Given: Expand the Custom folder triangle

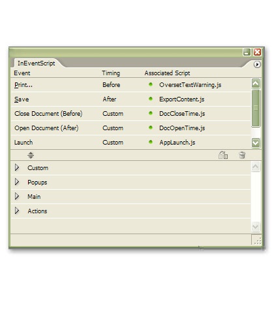Looking at the screenshot, I should click(17, 167).
